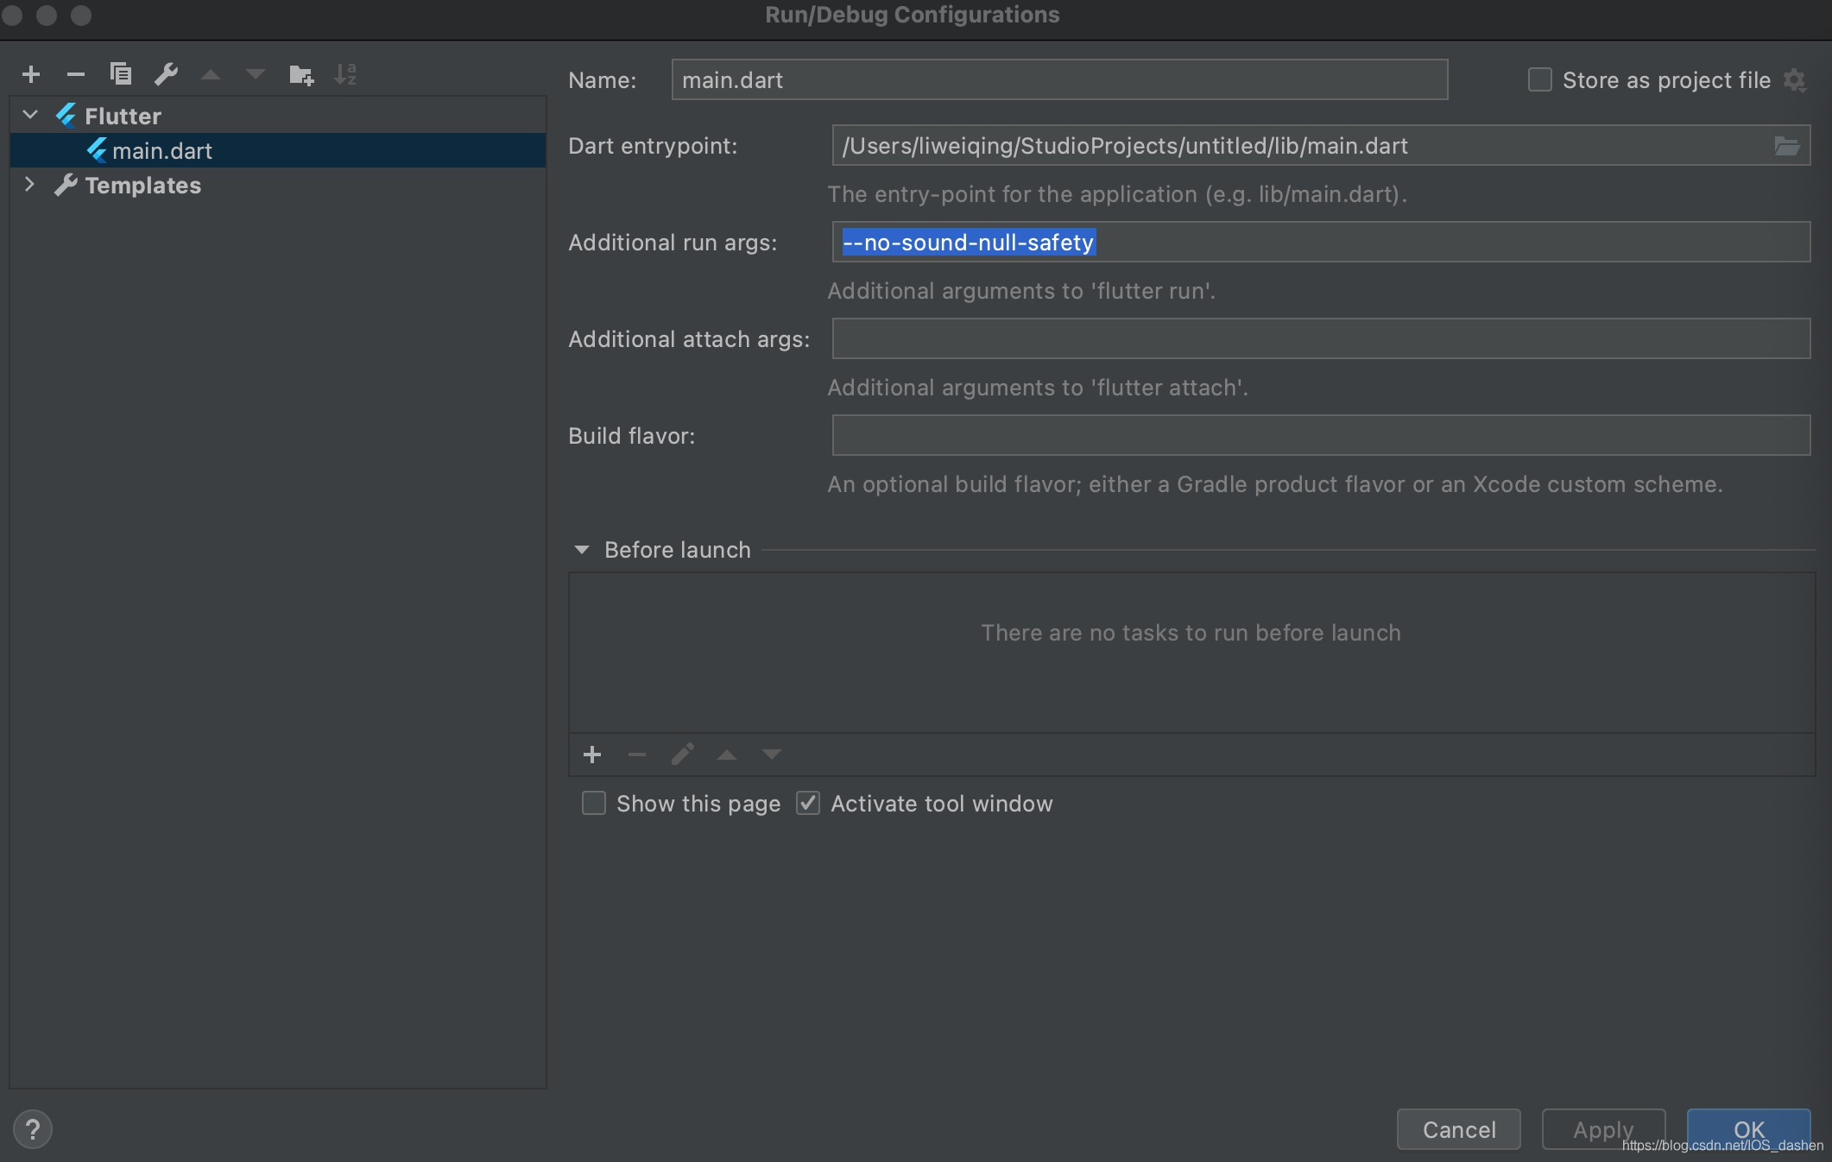
Task: Browse for Dart entrypoint file
Action: [x=1786, y=146]
